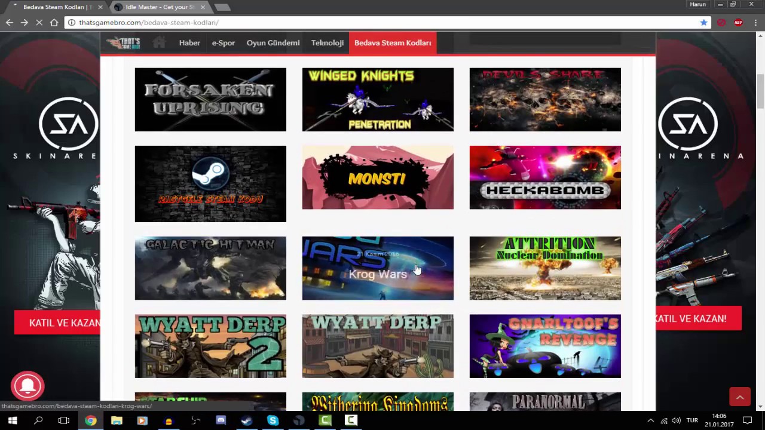The width and height of the screenshot is (765, 430).
Task: Open File Explorer from the taskbar
Action: 117,420
